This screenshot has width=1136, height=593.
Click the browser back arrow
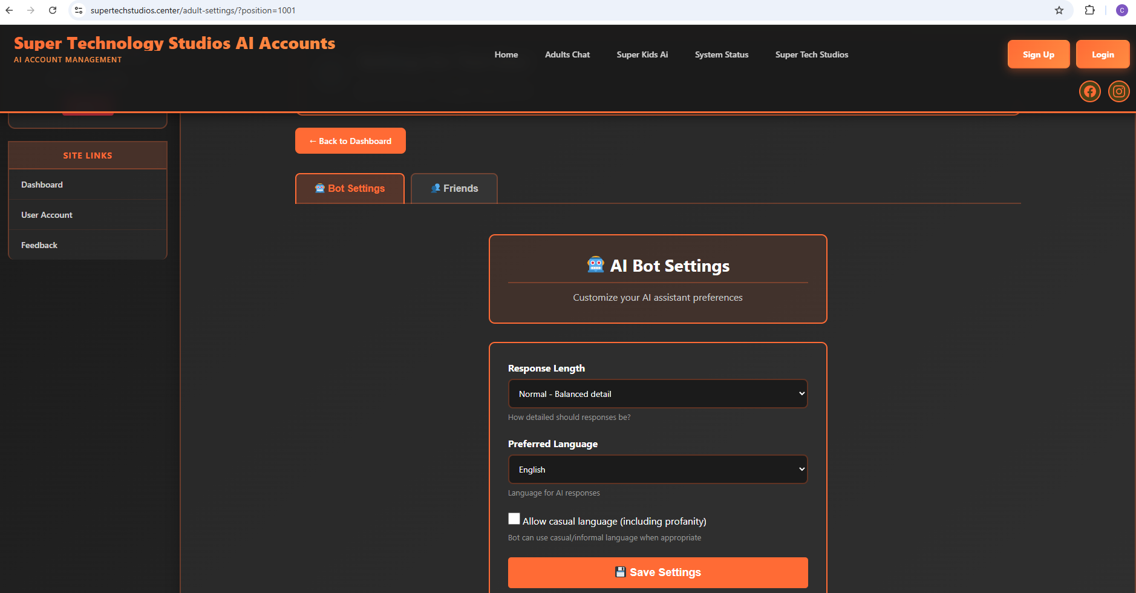point(9,10)
